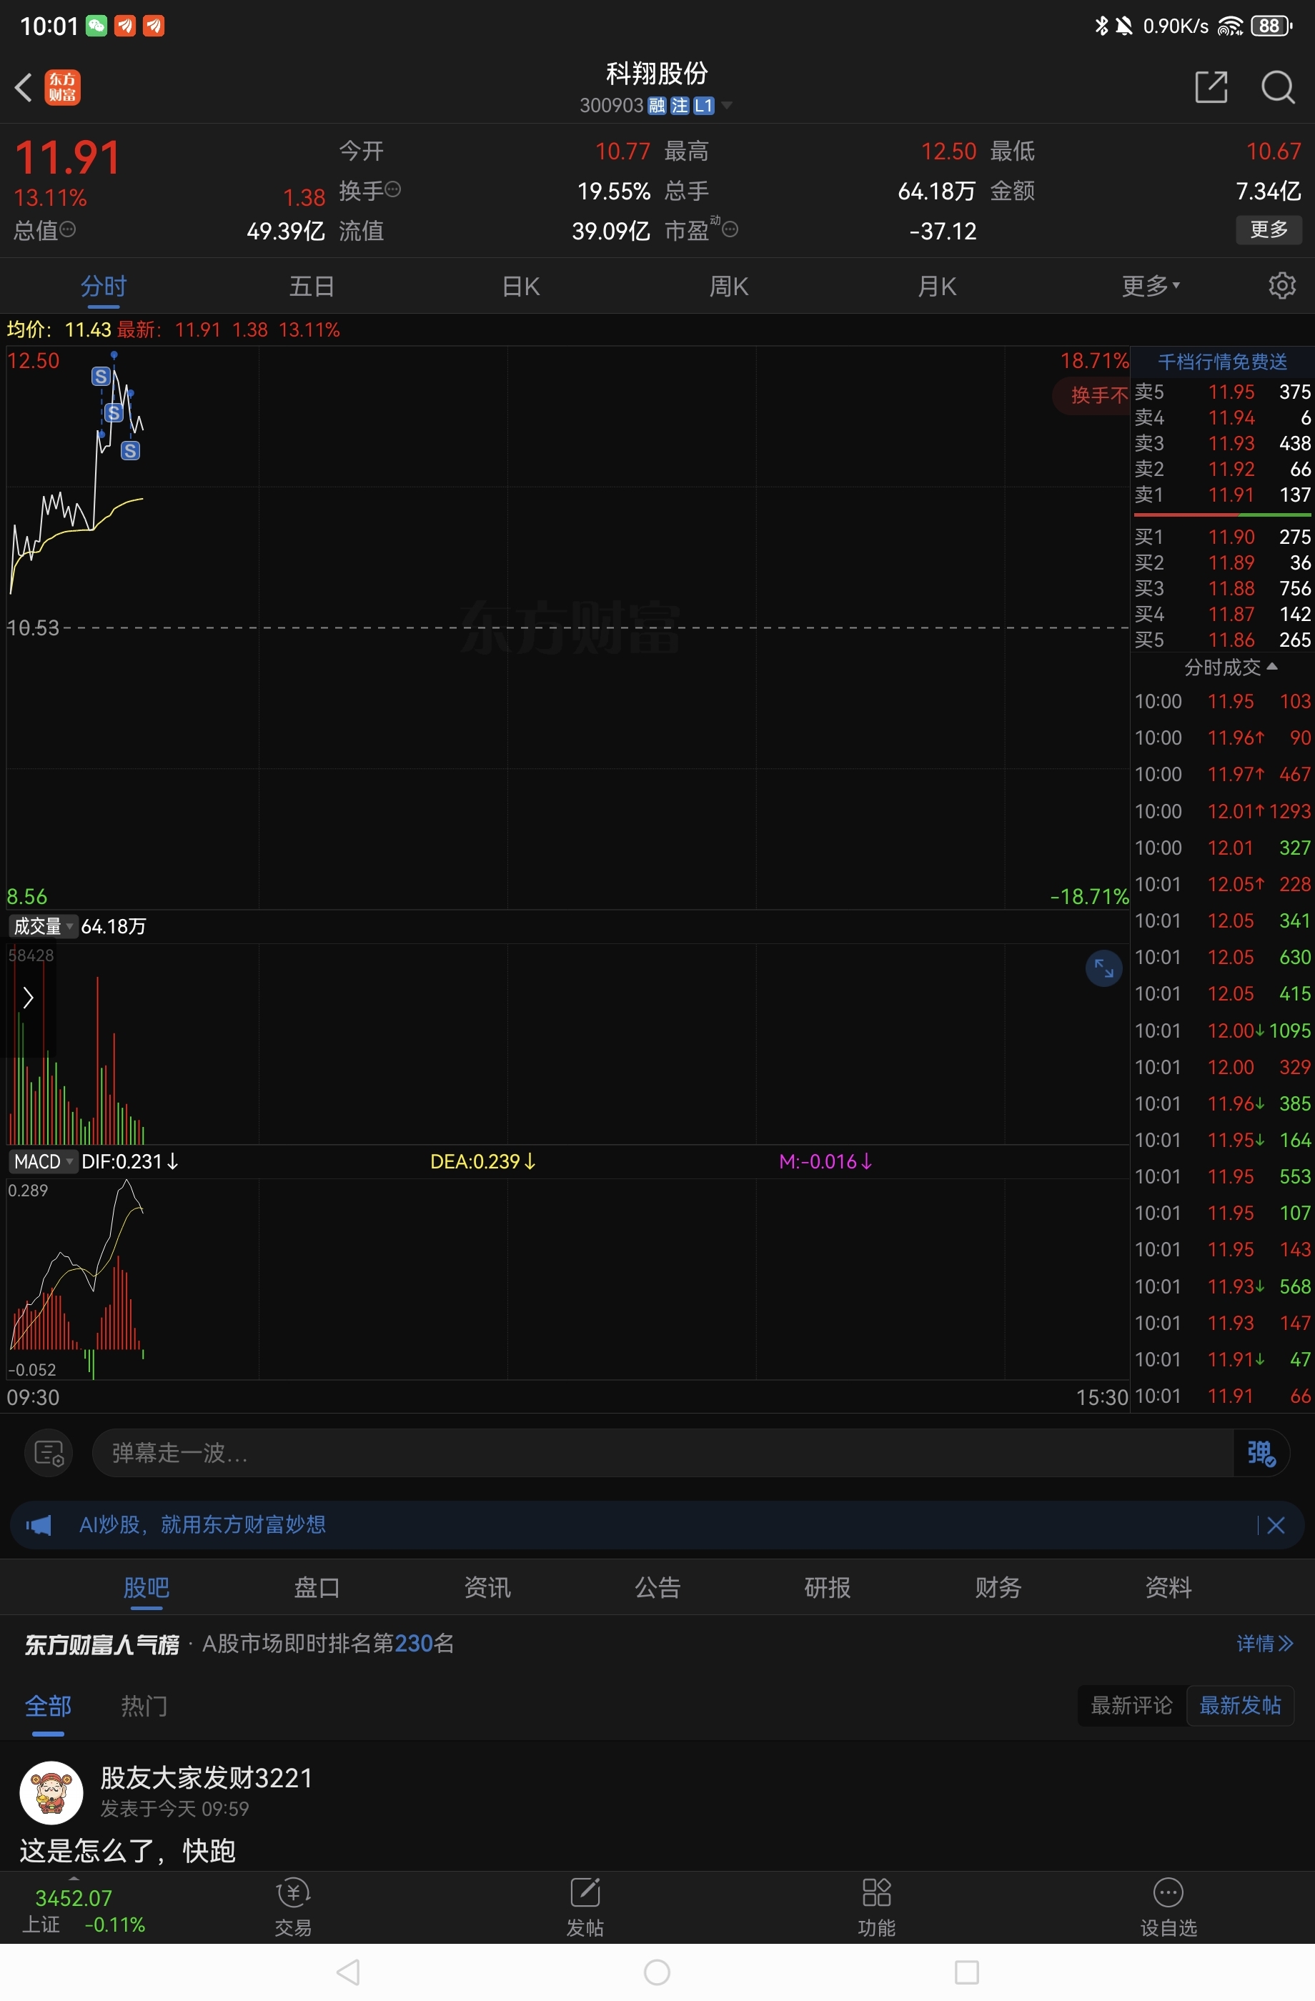Focus the 弹幕走一波 input field
Viewport: 1315px width, 2001px height.
click(663, 1452)
